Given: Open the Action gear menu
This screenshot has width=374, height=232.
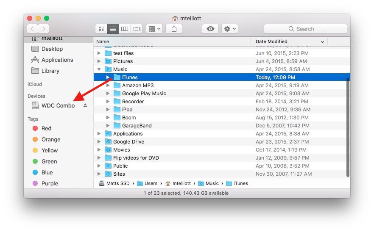Looking at the screenshot, I should click(x=230, y=29).
